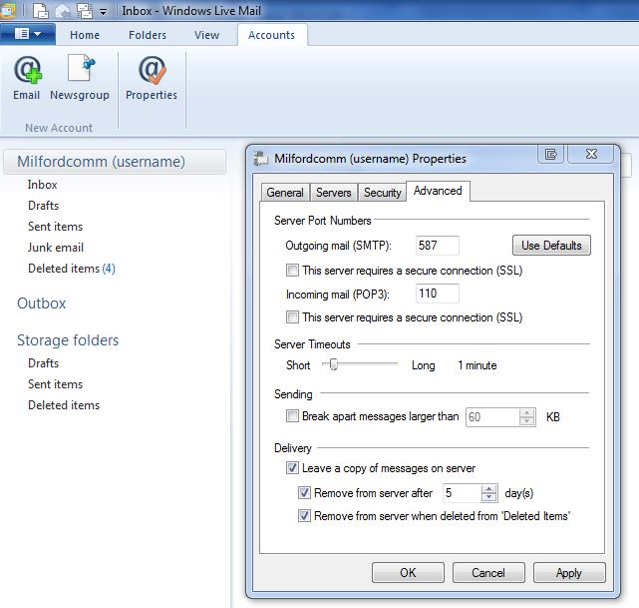Open the quick access toolbar customize dropdown
This screenshot has height=608, width=639.
(104, 12)
